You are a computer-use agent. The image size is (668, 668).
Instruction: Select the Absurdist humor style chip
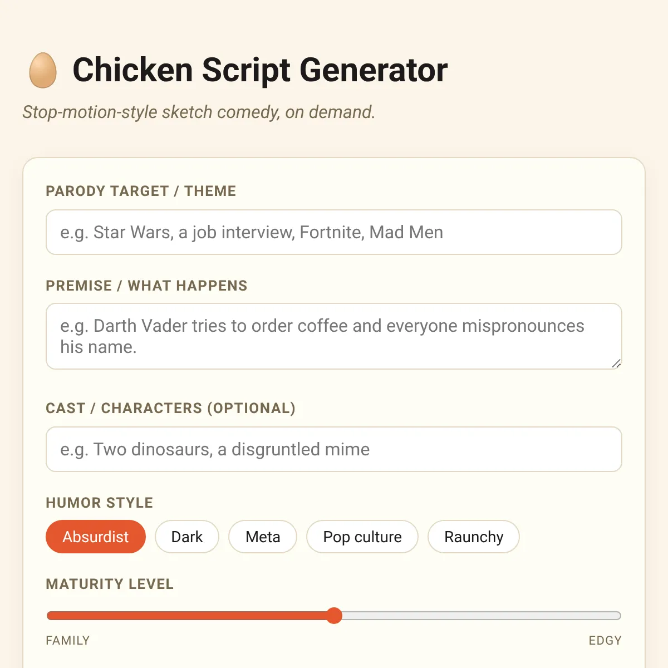point(96,537)
